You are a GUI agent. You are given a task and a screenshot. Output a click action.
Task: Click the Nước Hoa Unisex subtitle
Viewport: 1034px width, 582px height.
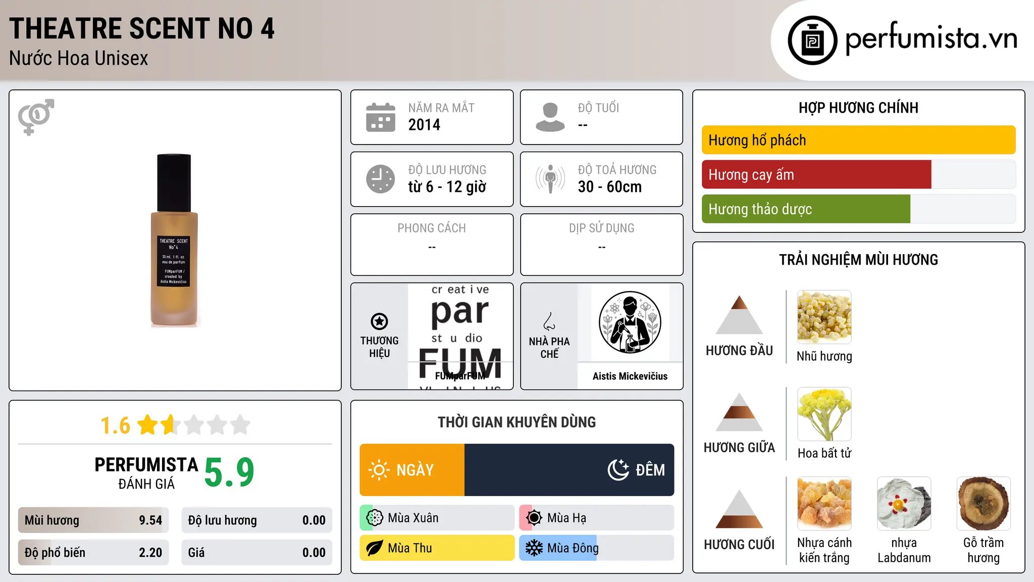[79, 58]
